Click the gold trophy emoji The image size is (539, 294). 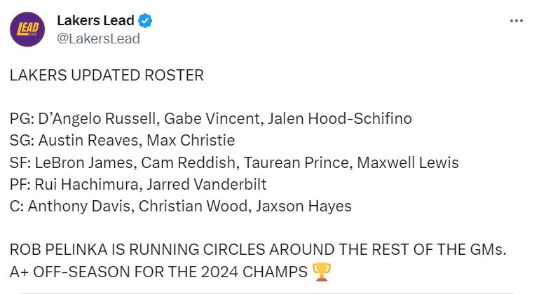(x=322, y=272)
